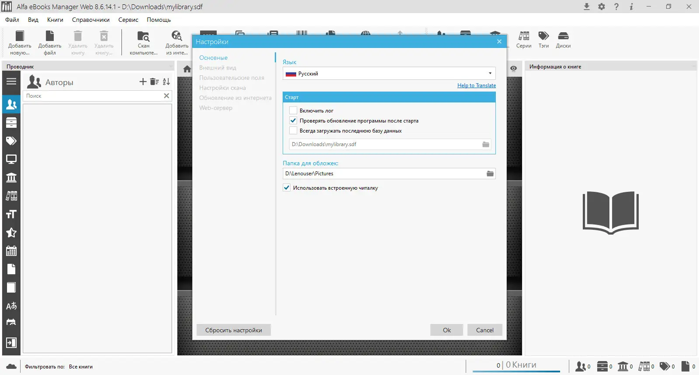
Task: Click the Все книги filter text
Action: pyautogui.click(x=81, y=367)
